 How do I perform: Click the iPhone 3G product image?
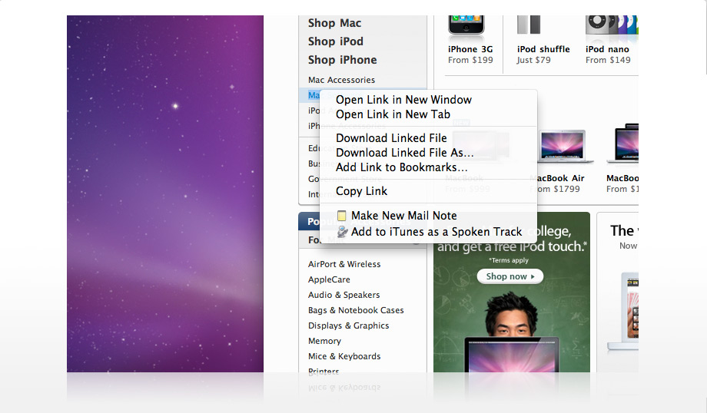tap(466, 25)
